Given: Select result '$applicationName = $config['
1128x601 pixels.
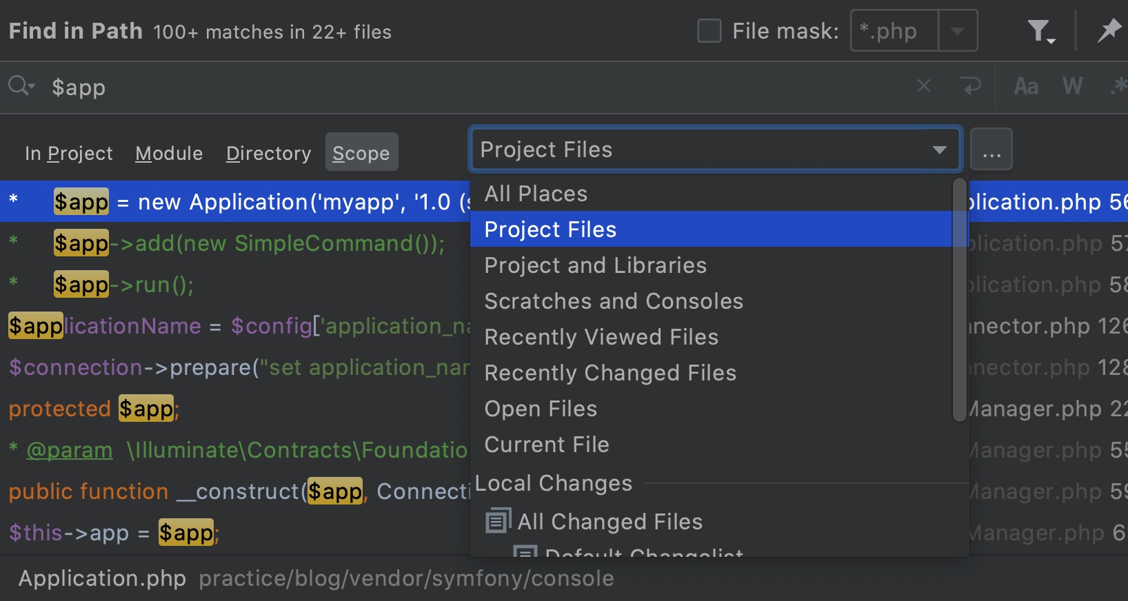Looking at the screenshot, I should 234,326.
